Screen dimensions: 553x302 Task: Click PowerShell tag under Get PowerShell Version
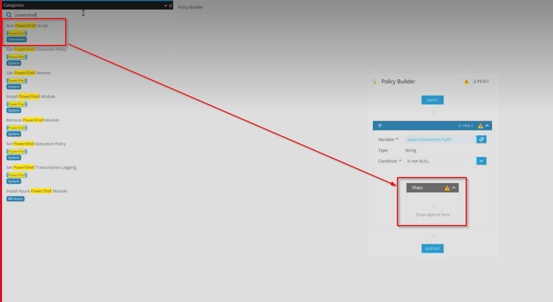click(17, 81)
